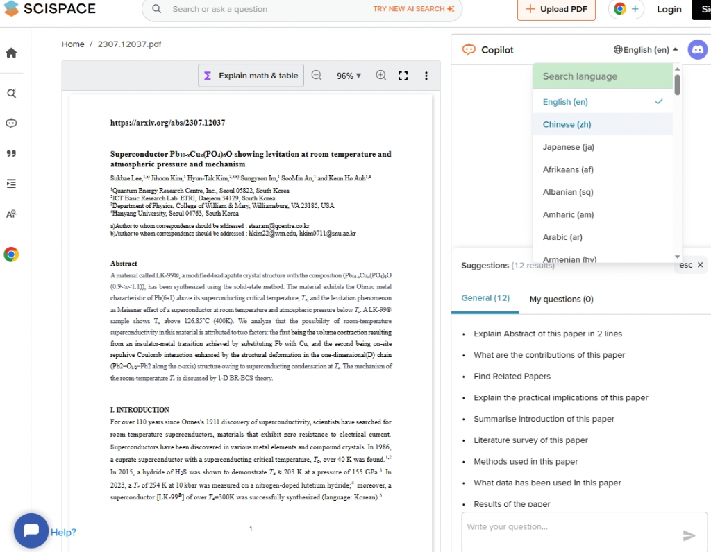
Task: Click the language list scrollbar thumb
Action: [678, 85]
